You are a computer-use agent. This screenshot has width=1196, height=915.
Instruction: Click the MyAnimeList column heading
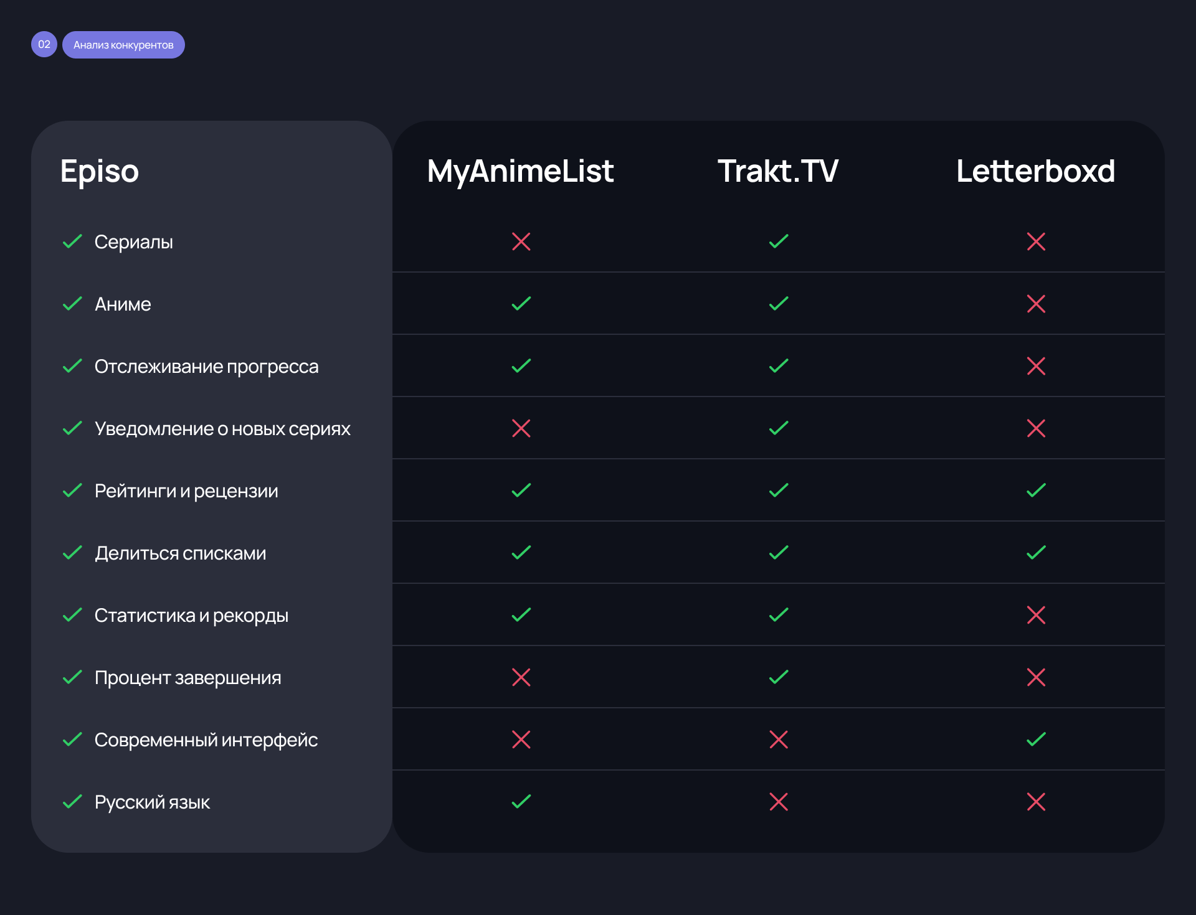pyautogui.click(x=520, y=171)
